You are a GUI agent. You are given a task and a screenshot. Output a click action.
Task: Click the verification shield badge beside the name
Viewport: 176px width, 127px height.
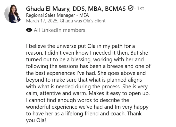click(131, 8)
